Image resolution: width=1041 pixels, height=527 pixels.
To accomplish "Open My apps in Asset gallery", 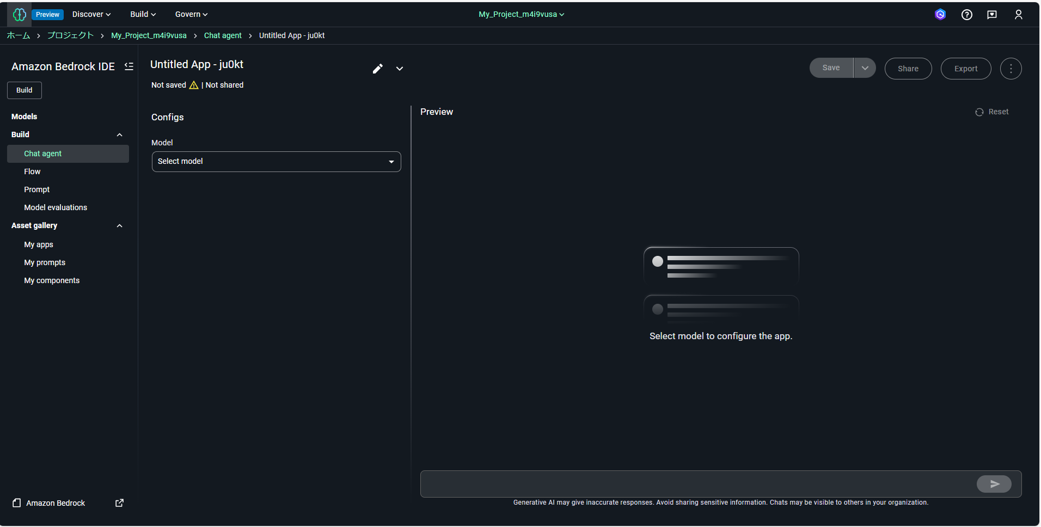I will [x=39, y=244].
